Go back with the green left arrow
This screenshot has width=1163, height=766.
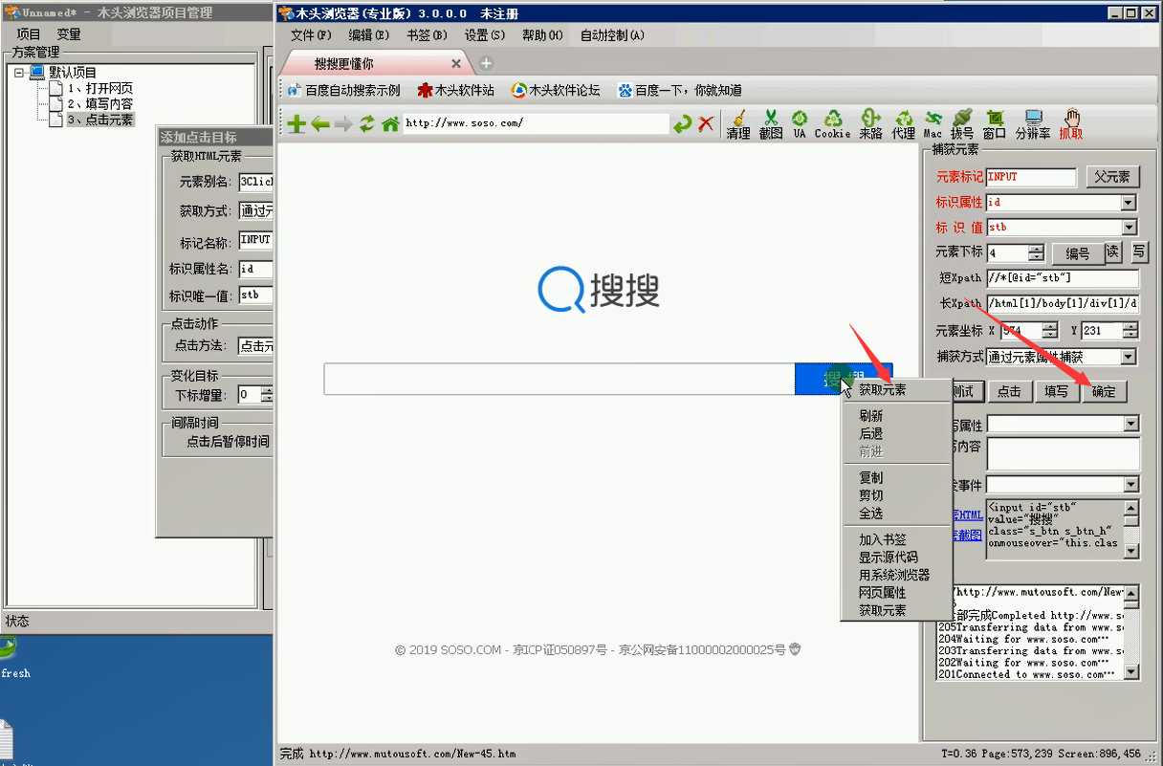click(x=320, y=124)
